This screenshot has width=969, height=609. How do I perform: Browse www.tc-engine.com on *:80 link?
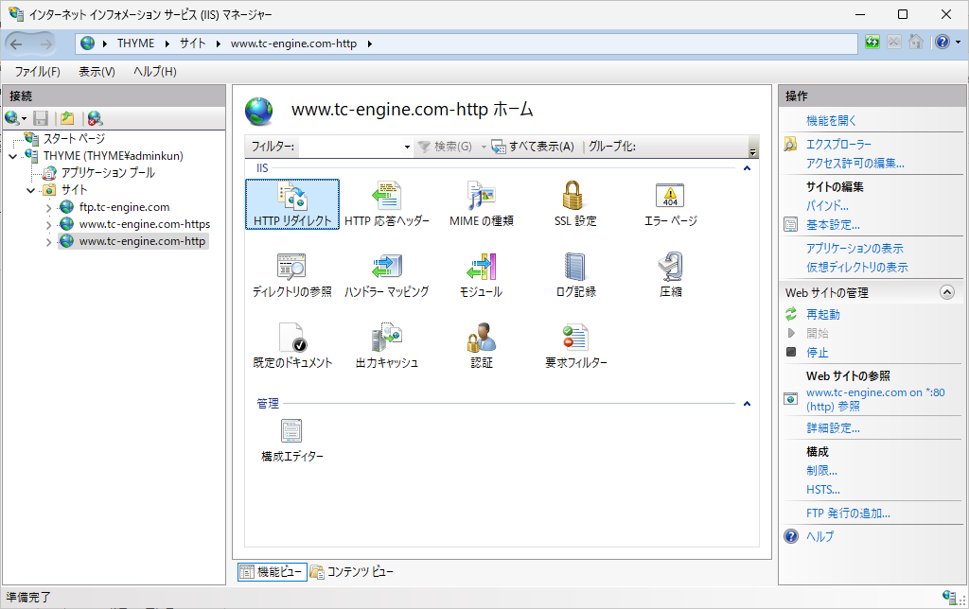point(875,399)
